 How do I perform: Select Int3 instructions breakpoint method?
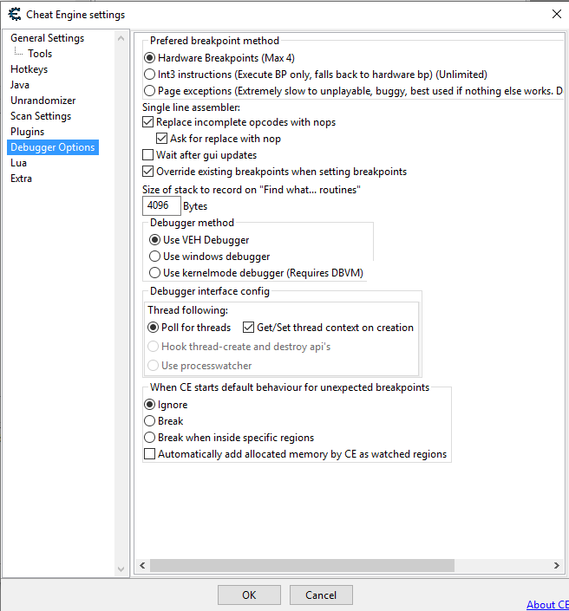(x=150, y=75)
